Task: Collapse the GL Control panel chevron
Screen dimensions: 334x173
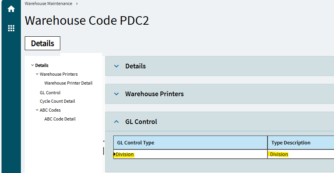Action: [116, 122]
